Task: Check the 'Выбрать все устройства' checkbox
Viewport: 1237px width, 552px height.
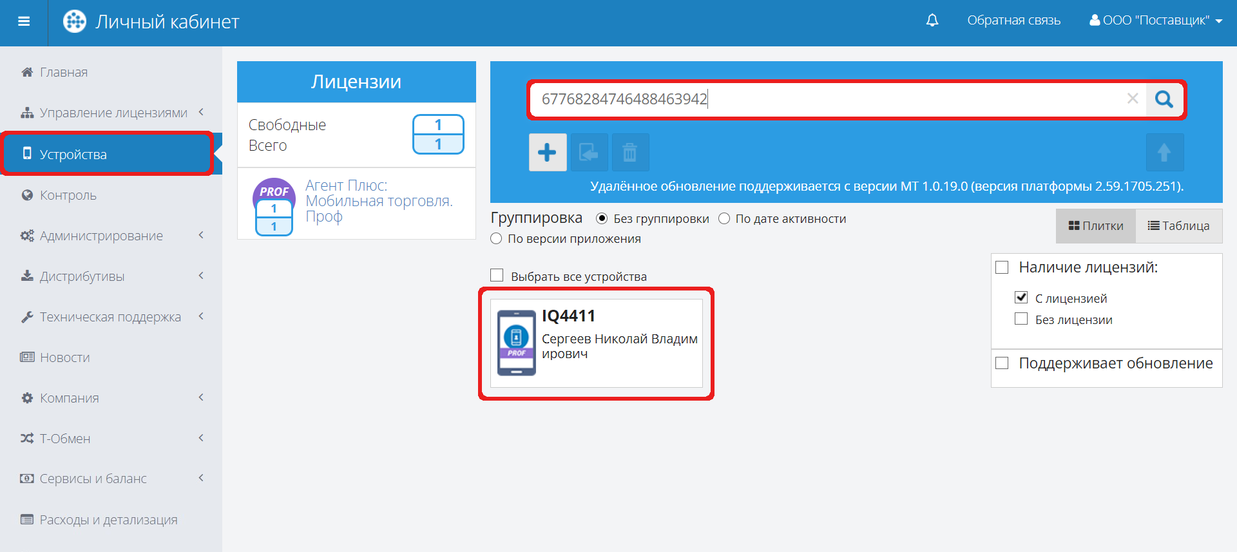Action: [x=497, y=276]
